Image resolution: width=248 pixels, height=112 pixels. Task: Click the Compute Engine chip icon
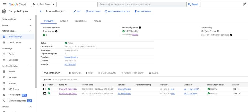tap(4, 11)
